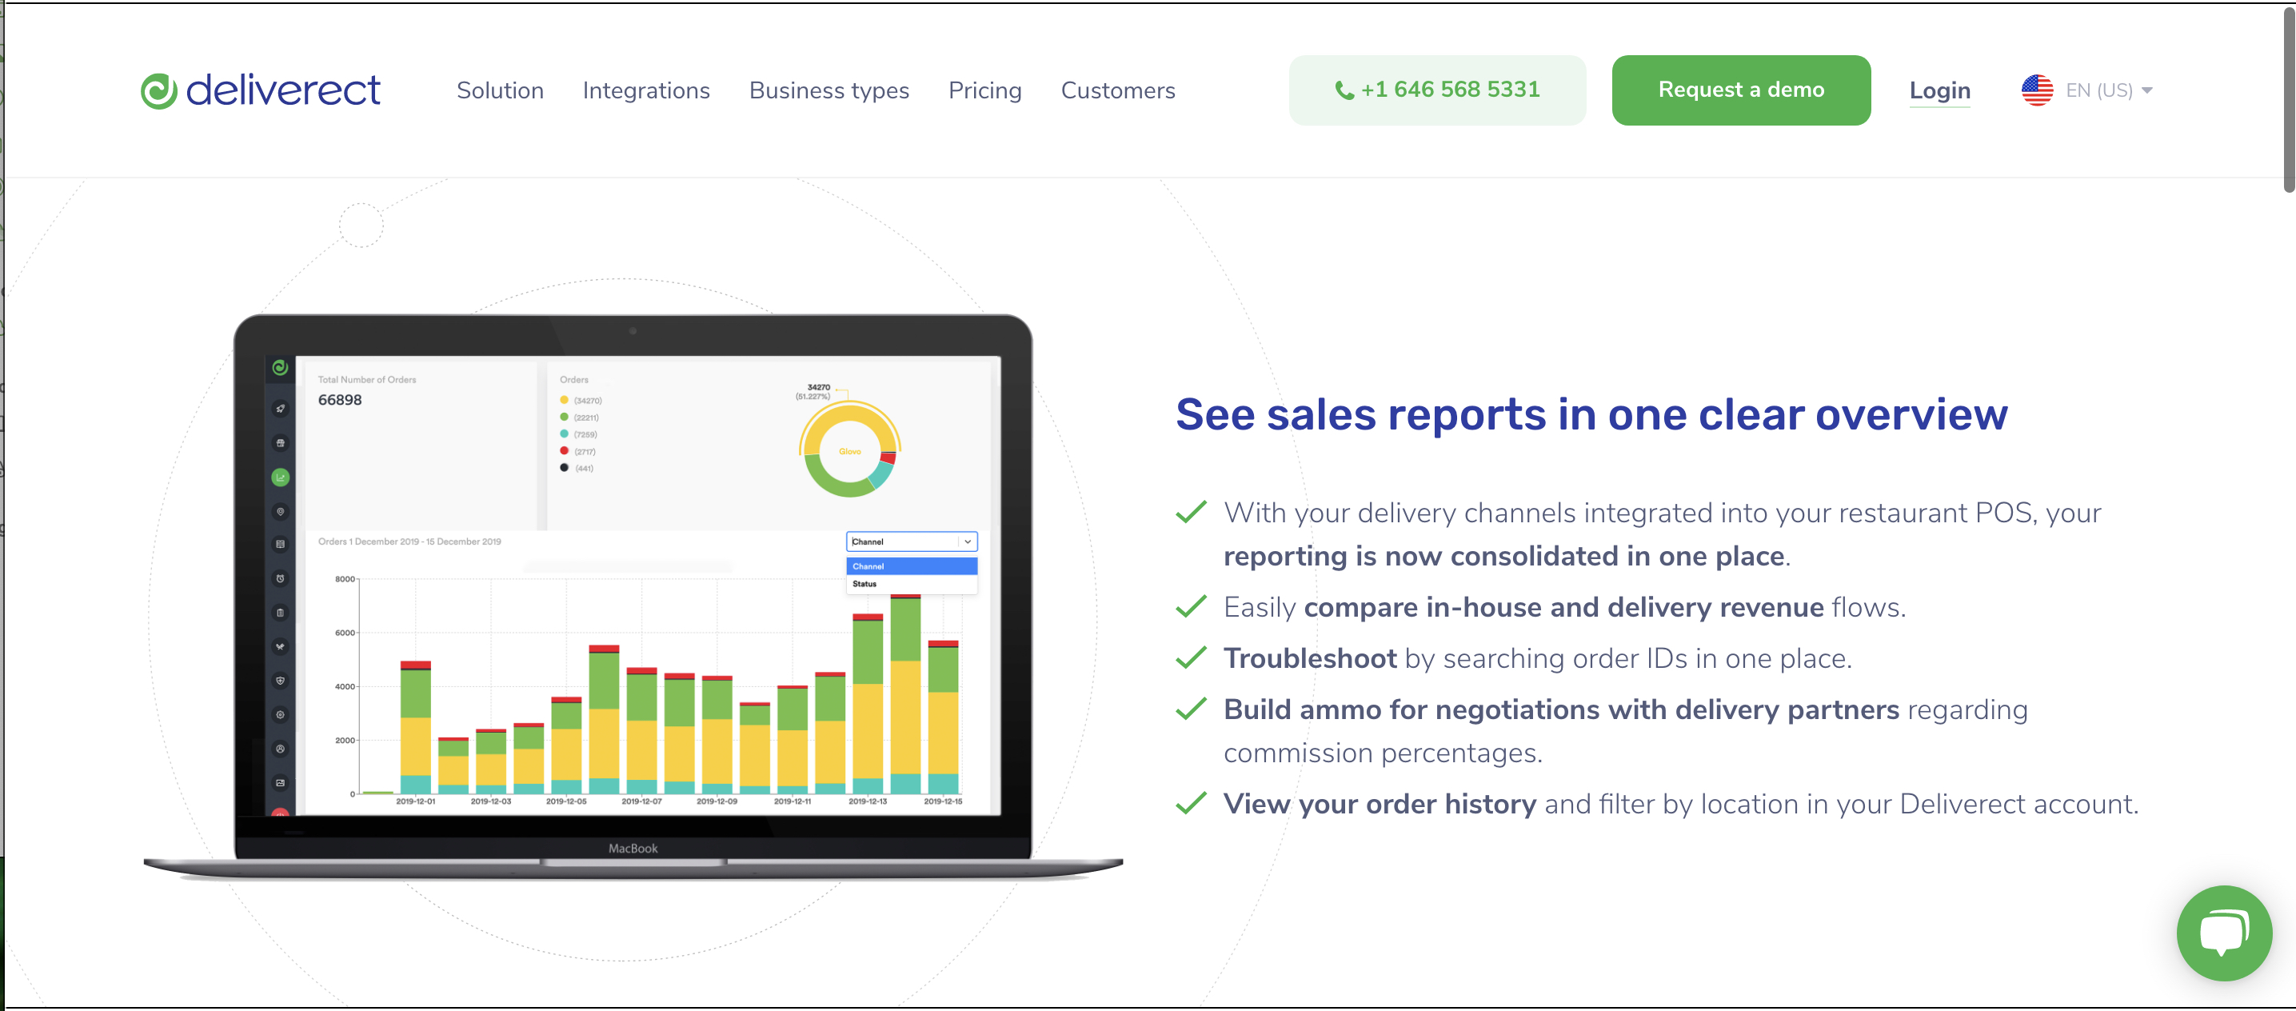This screenshot has height=1011, width=2296.
Task: Click the checkmark beside With your delivery channels
Action: (1191, 513)
